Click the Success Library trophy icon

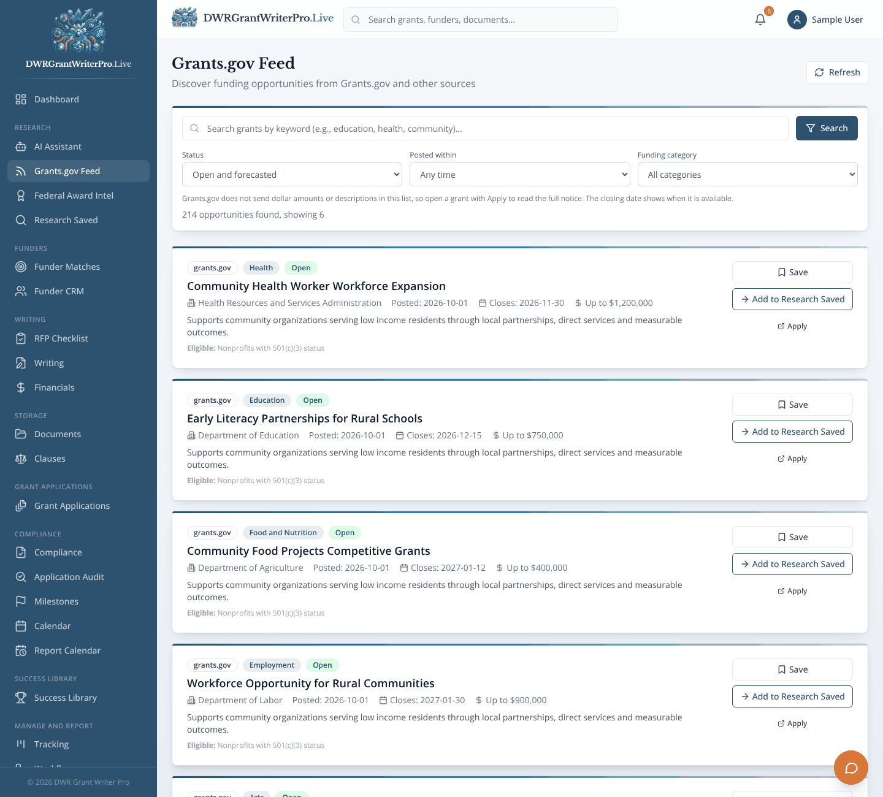(21, 698)
